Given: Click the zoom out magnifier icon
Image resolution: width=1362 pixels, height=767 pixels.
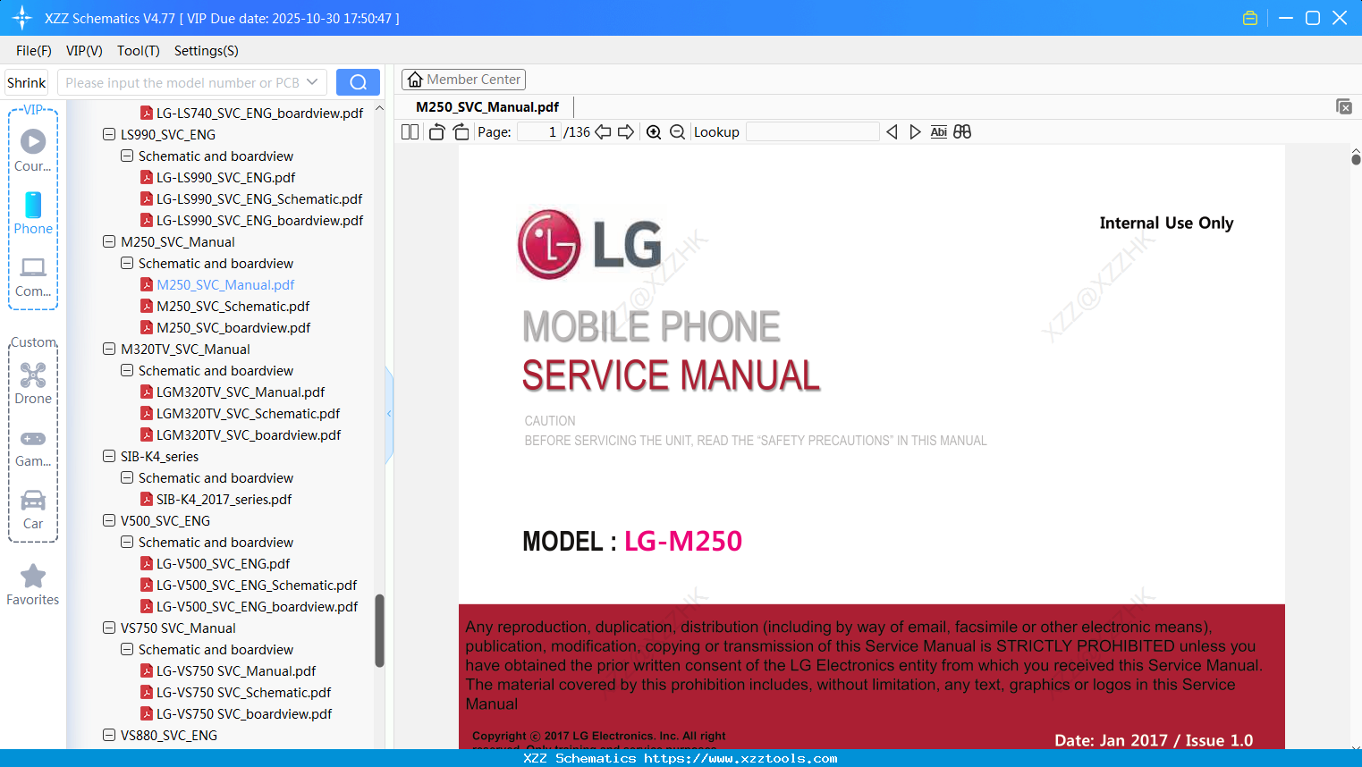Looking at the screenshot, I should pos(677,131).
